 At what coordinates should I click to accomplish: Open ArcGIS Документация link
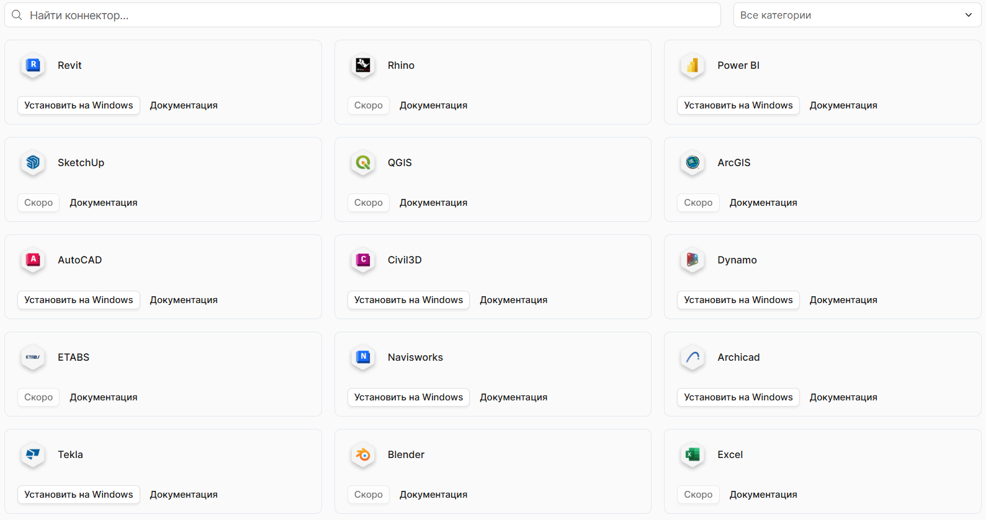763,203
